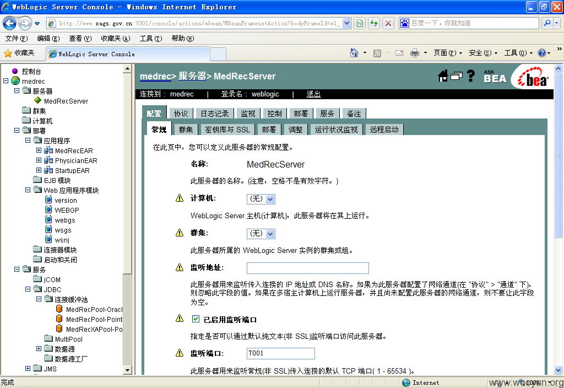Select the WEBGP web module
564x388 pixels.
point(67,210)
